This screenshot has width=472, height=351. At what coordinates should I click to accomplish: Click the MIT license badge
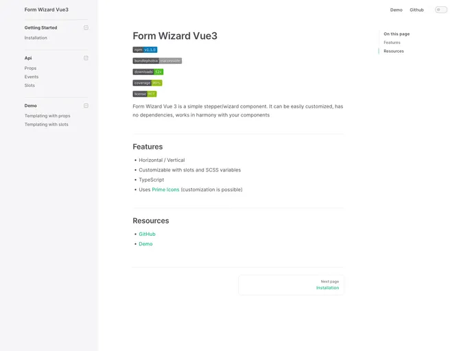click(145, 94)
